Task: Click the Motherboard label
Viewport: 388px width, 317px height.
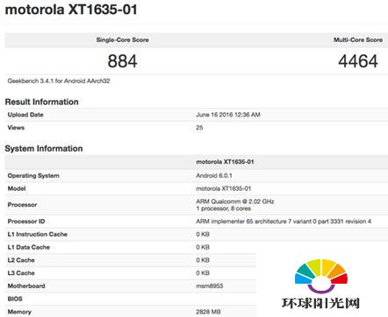Action: (x=26, y=285)
